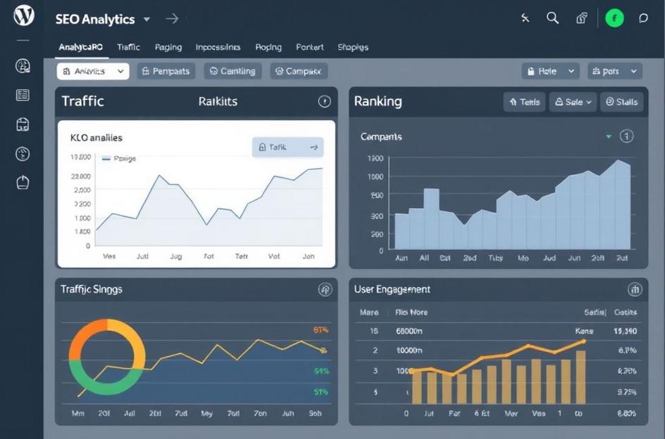The width and height of the screenshot is (665, 439).
Task: Switch to the Traffic tab
Action: (x=128, y=47)
